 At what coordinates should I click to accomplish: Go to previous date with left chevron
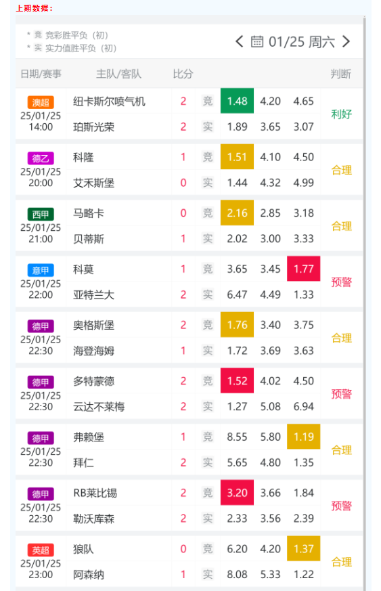[x=239, y=41]
